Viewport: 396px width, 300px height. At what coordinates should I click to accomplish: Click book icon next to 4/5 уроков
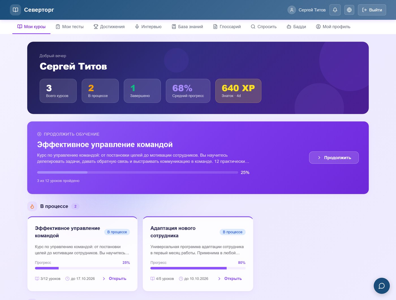152,279
